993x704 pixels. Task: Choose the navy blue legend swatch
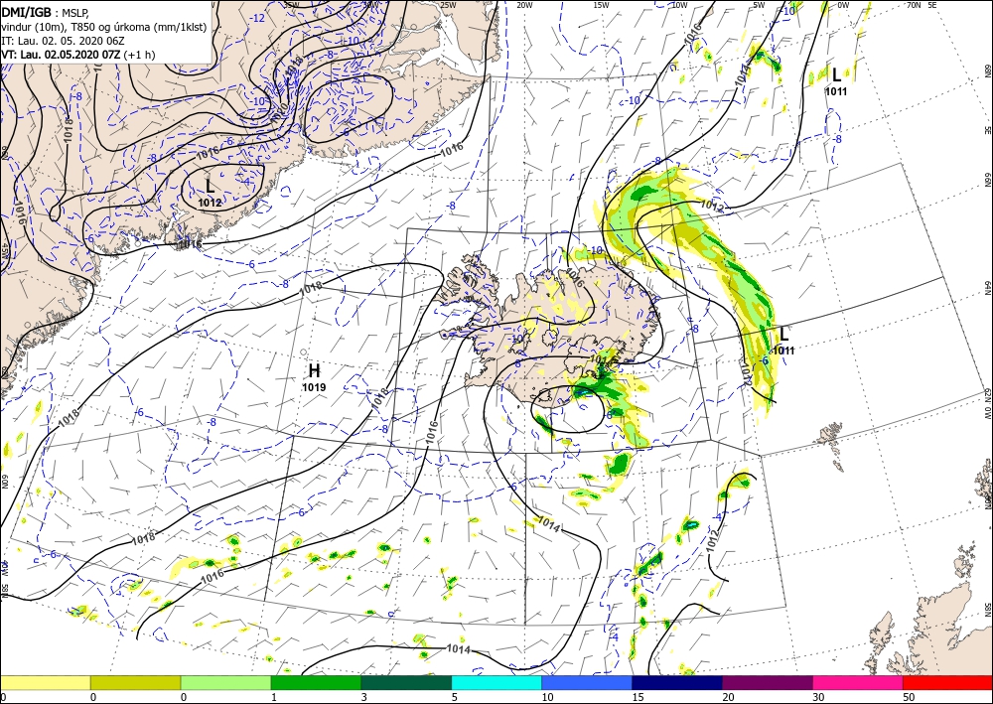point(677,682)
